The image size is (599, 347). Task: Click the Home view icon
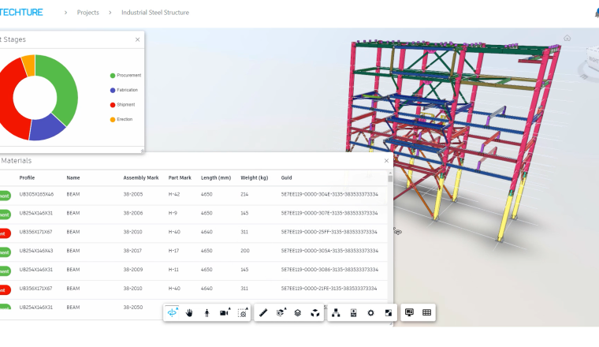tap(567, 38)
